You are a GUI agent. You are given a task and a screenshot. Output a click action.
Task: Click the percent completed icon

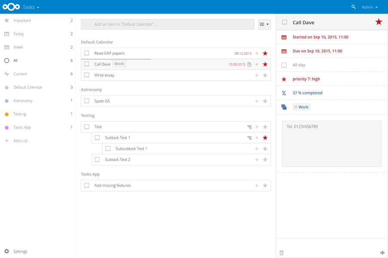284,93
